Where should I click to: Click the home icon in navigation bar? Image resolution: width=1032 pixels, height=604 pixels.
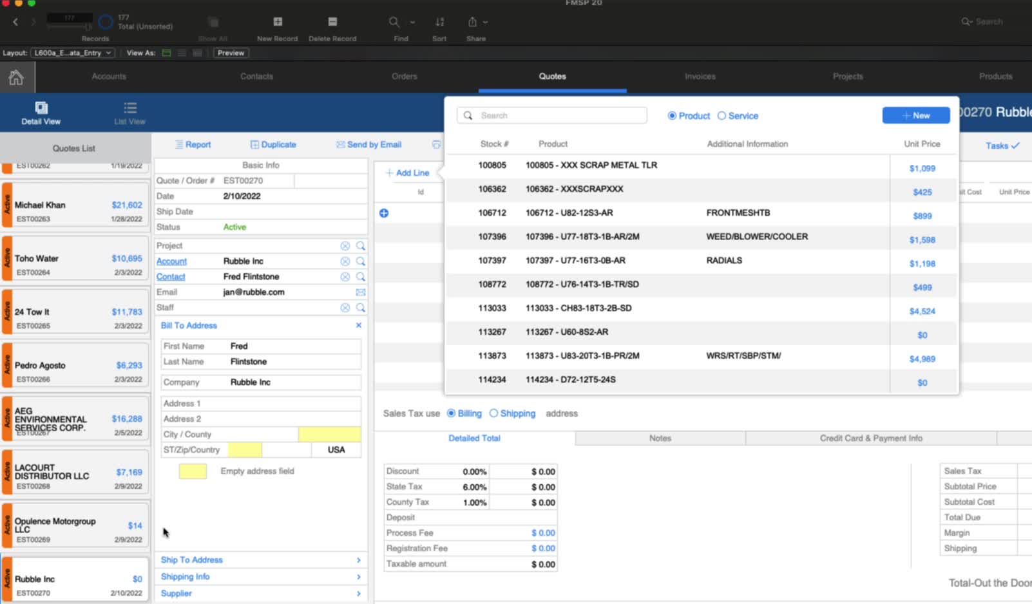(16, 77)
